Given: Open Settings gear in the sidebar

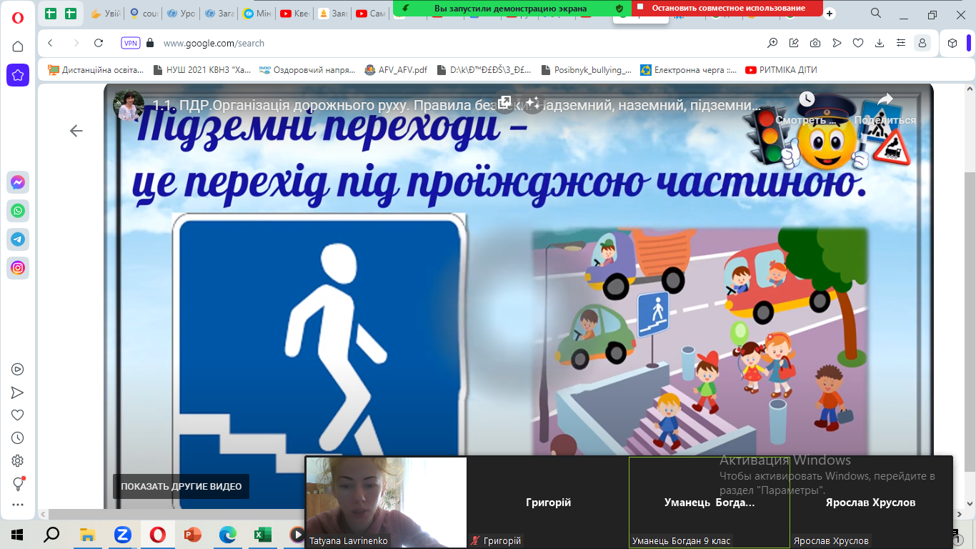Looking at the screenshot, I should tap(18, 461).
